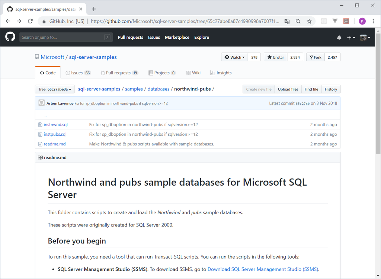Open the Watch dropdown button
Viewport: 381px width, 279px height.
tap(234, 57)
